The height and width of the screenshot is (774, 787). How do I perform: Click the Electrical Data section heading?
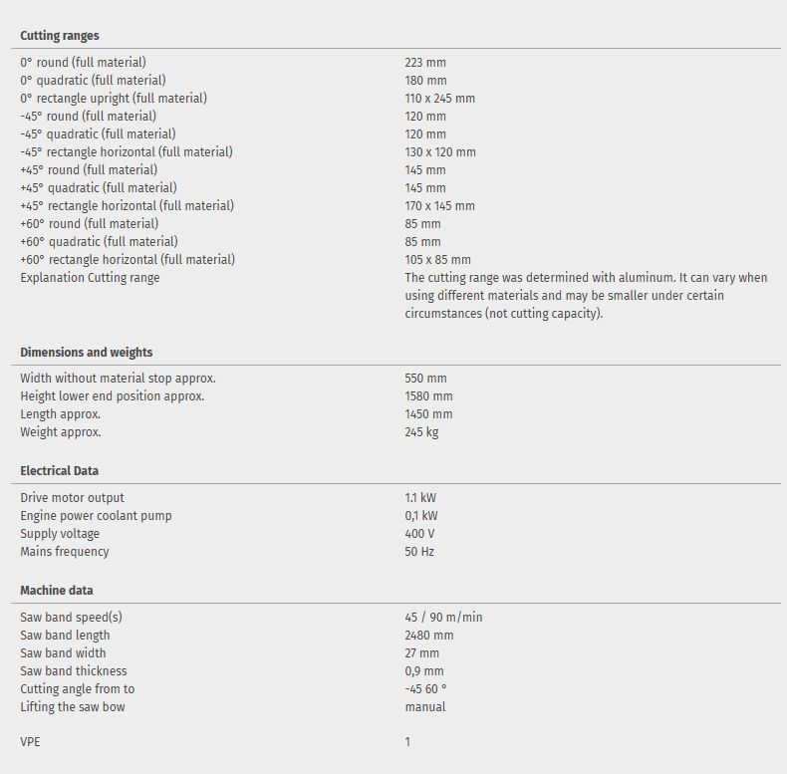60,471
